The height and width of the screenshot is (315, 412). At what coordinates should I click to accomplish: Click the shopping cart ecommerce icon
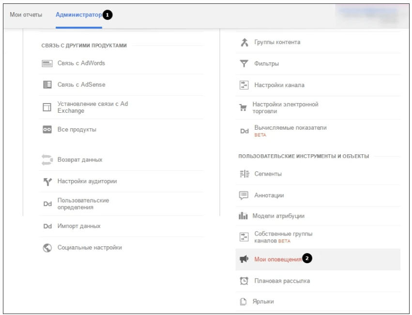(244, 107)
